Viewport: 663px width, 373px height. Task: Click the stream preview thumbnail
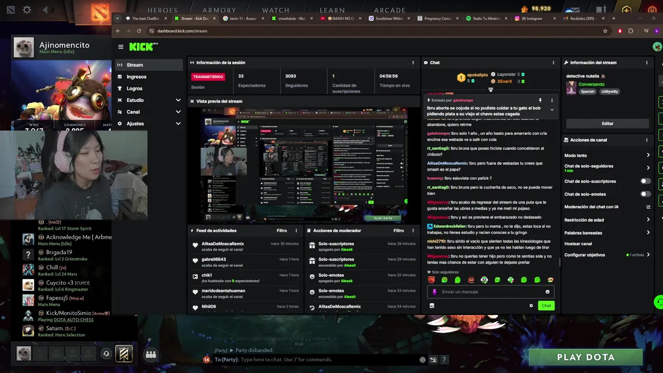pos(304,165)
